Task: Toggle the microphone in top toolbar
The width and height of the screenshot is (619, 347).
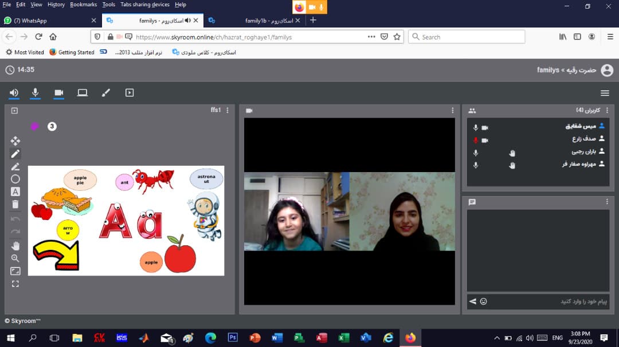Action: click(x=36, y=93)
